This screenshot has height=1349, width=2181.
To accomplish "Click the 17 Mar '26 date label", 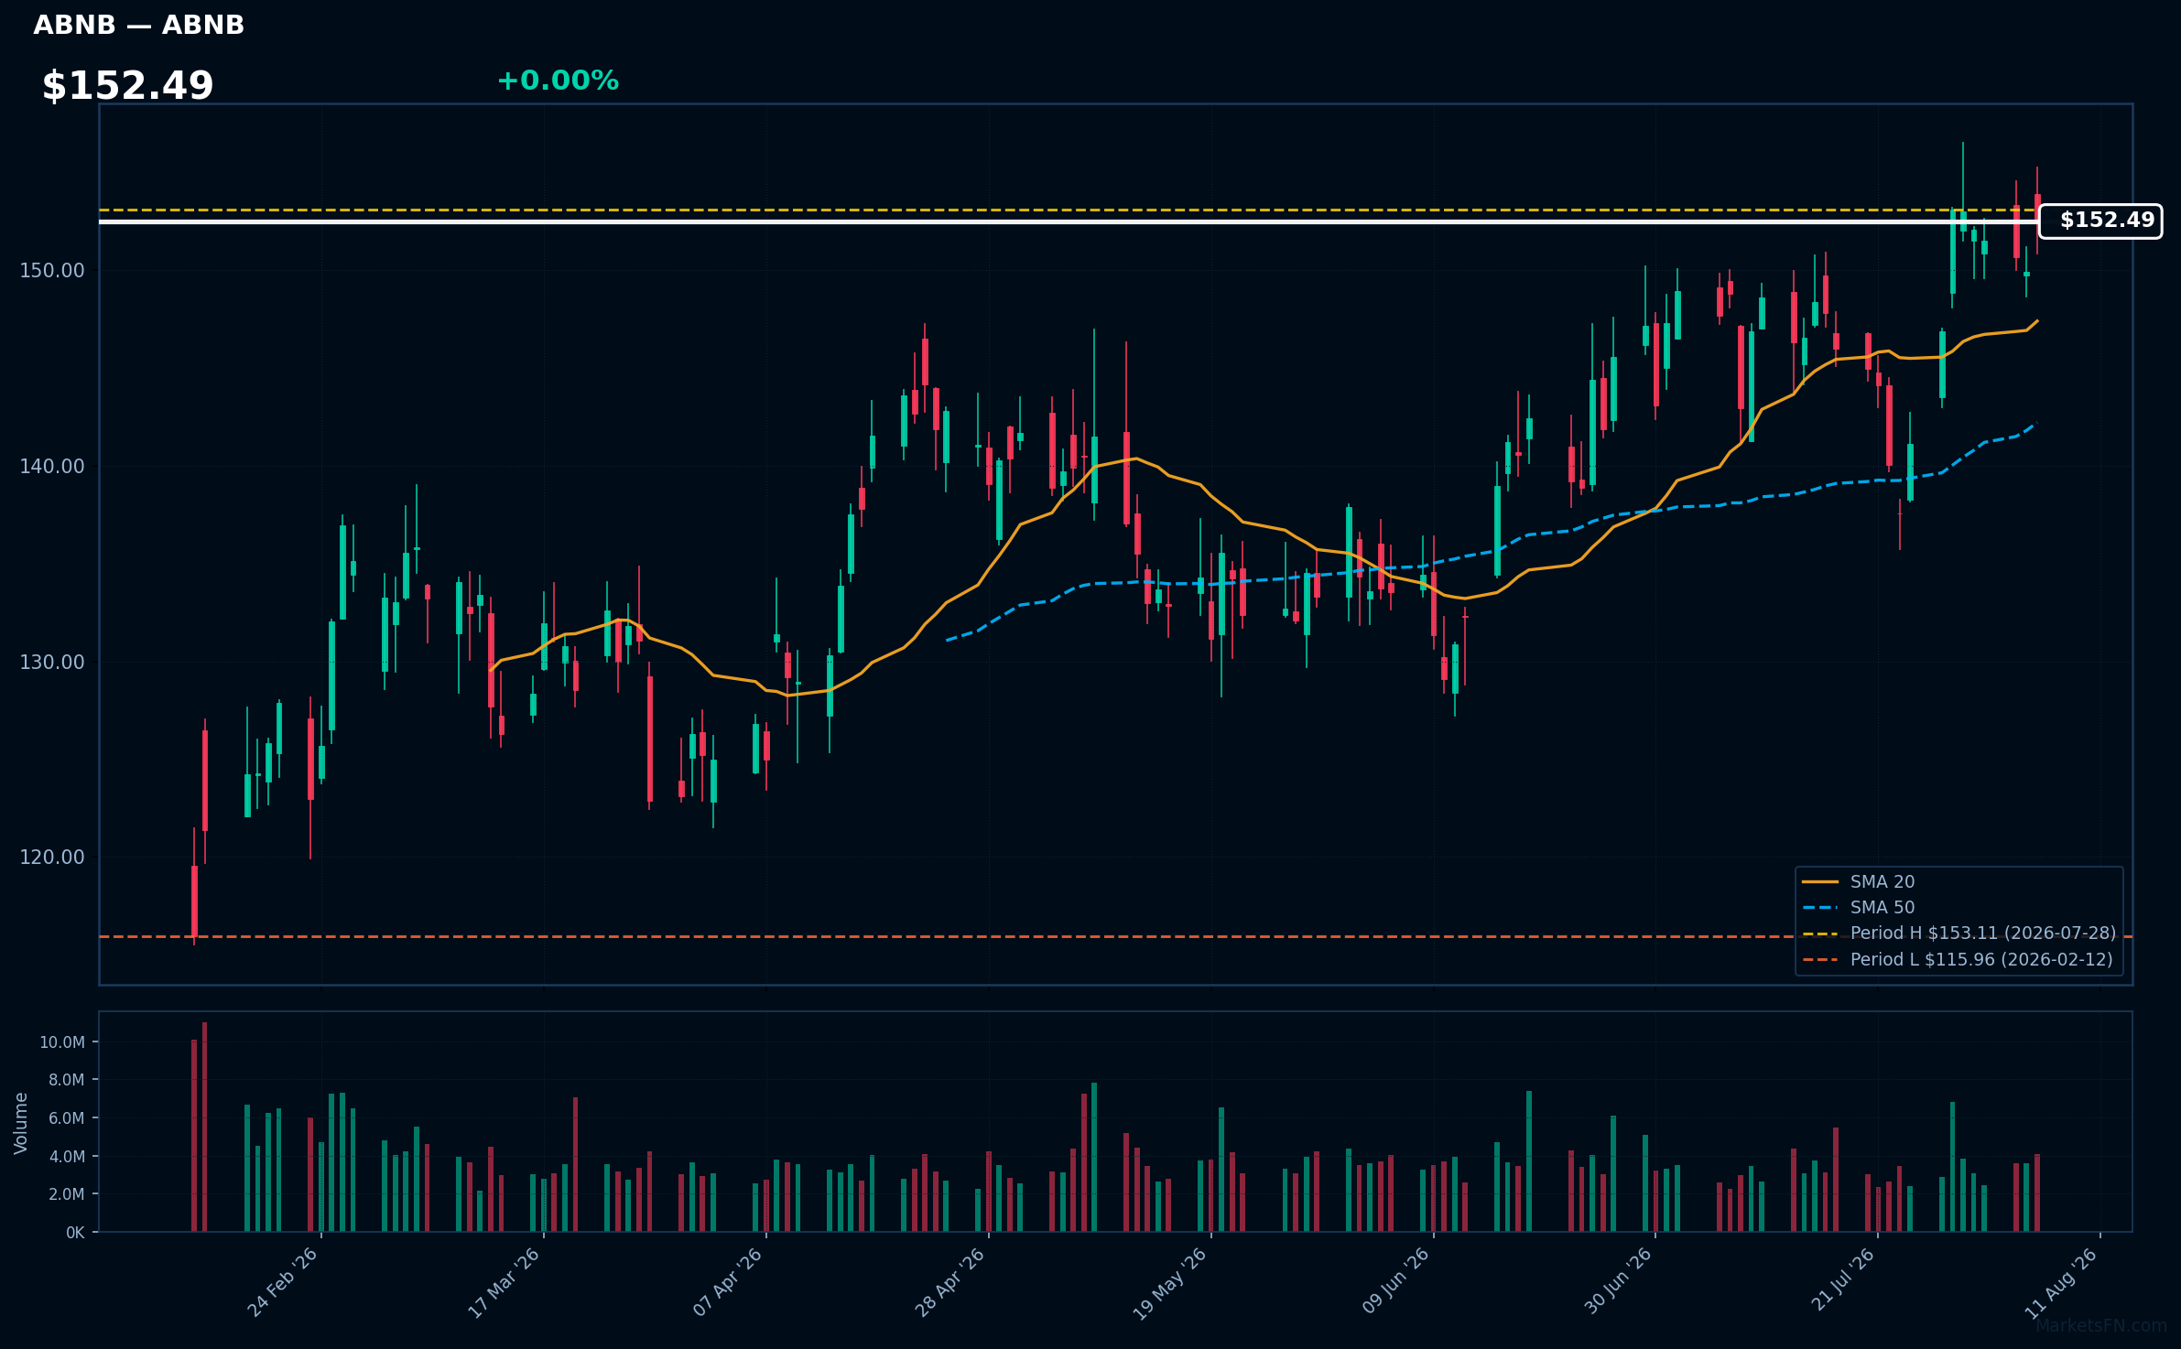I will [505, 1282].
